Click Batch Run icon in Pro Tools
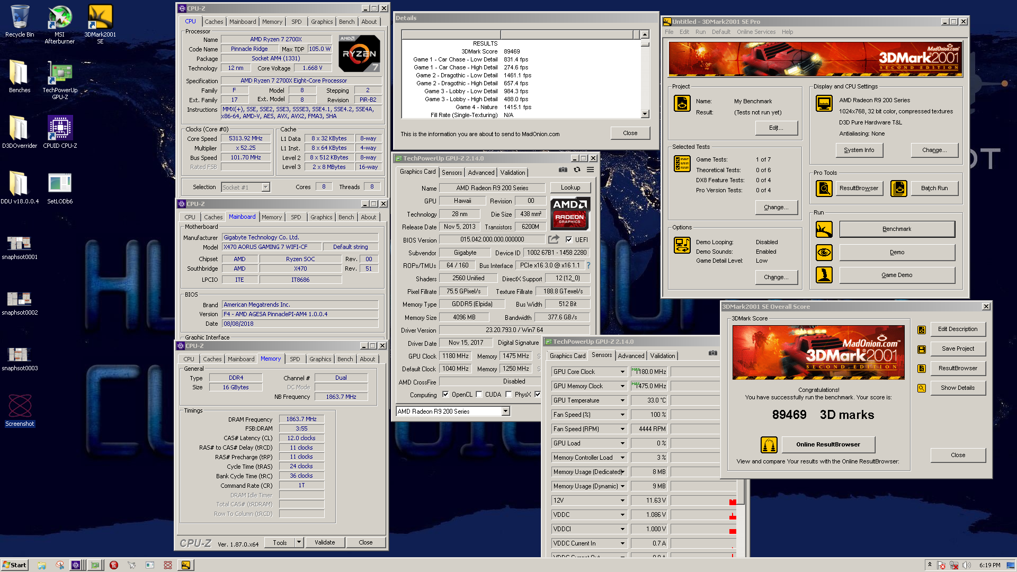Screen dimensions: 1017x572 898,188
